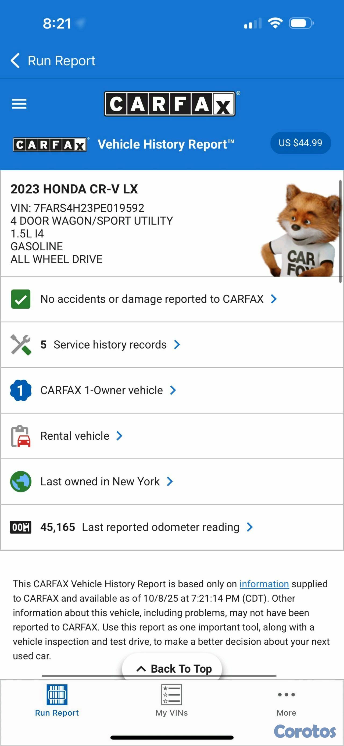Click the rental vehicle clipboard icon
344x746 pixels.
tap(20, 436)
